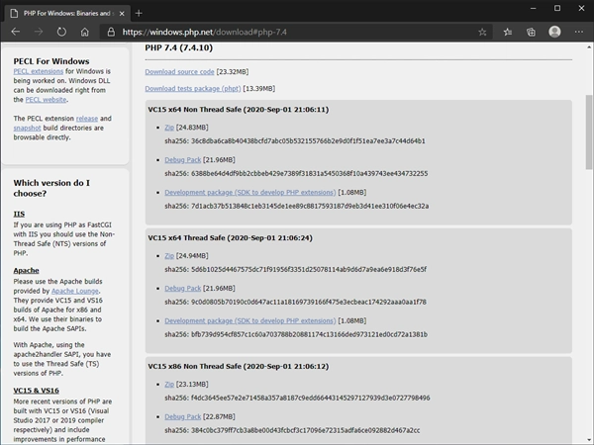The height and width of the screenshot is (445, 594).
Task: Click the forward navigation arrow
Action: pos(39,32)
